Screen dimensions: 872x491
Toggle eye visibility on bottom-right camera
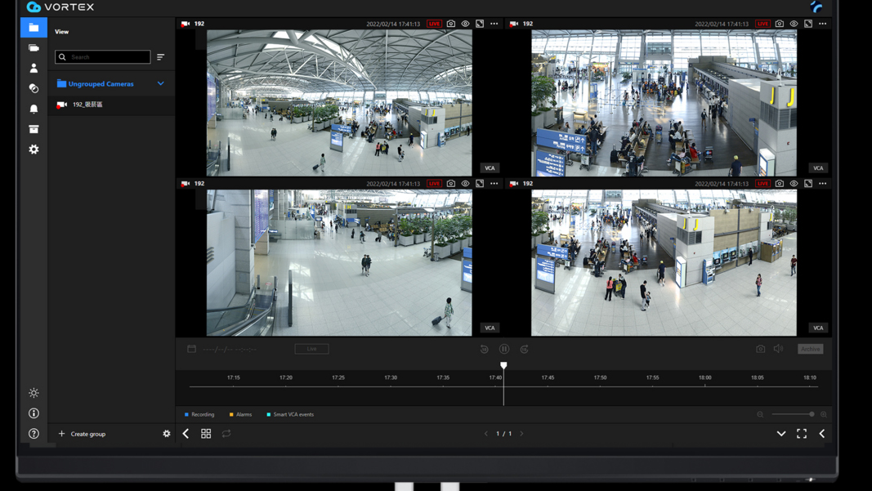794,184
